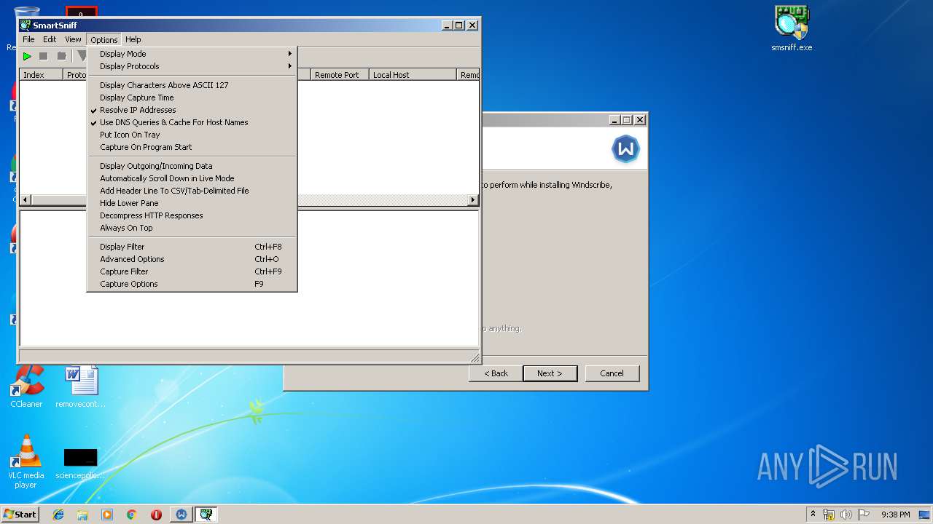Enable Display Capture Time option

tap(192, 98)
